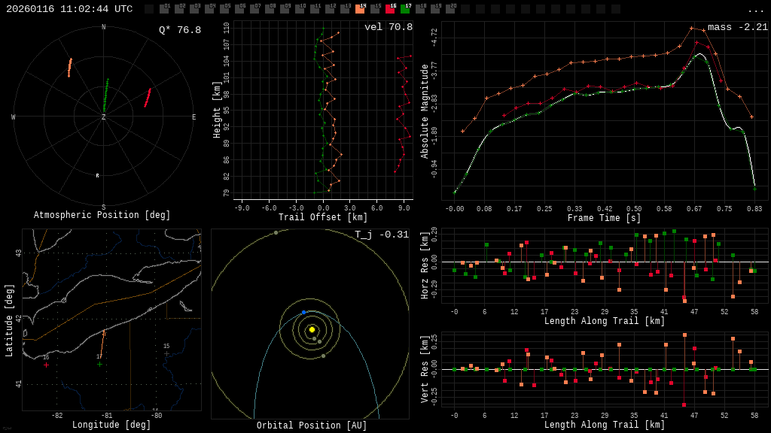The image size is (771, 433).
Task: Click the Longitude [deg] axis label
Action: 111,425
